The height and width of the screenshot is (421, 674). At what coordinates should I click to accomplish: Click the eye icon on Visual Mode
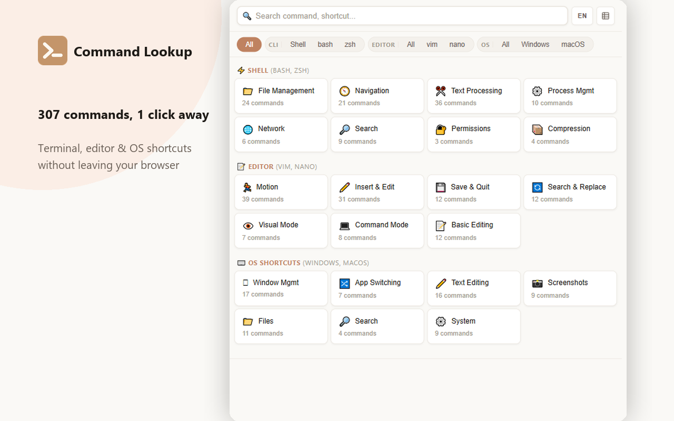click(247, 226)
